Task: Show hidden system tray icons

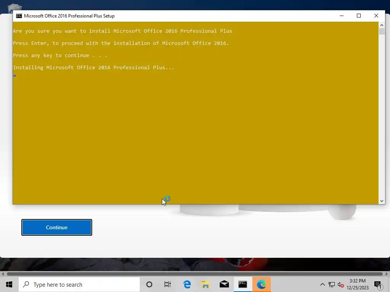Action: 322,284
